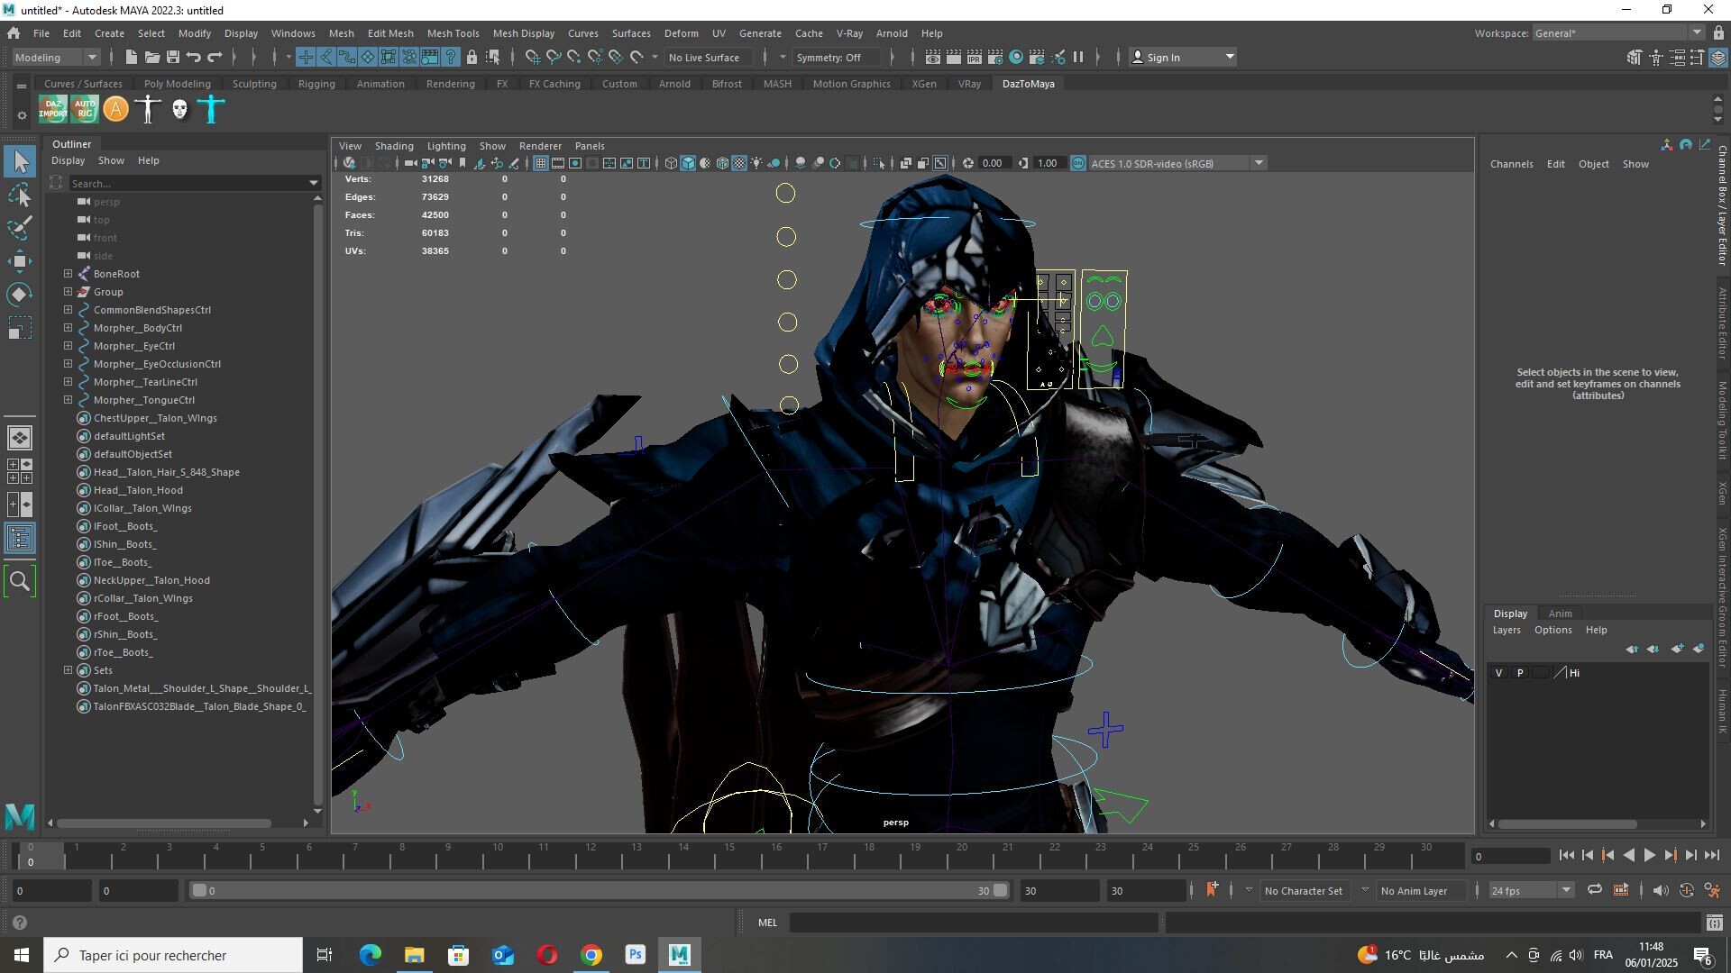This screenshot has height=973, width=1731.
Task: Toggle textured display in viewport
Action: click(x=739, y=164)
